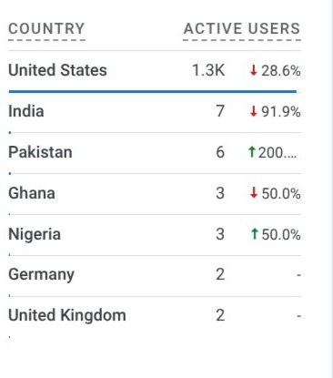Select the Pakistan country name
The image size is (333, 378).
pyautogui.click(x=40, y=152)
